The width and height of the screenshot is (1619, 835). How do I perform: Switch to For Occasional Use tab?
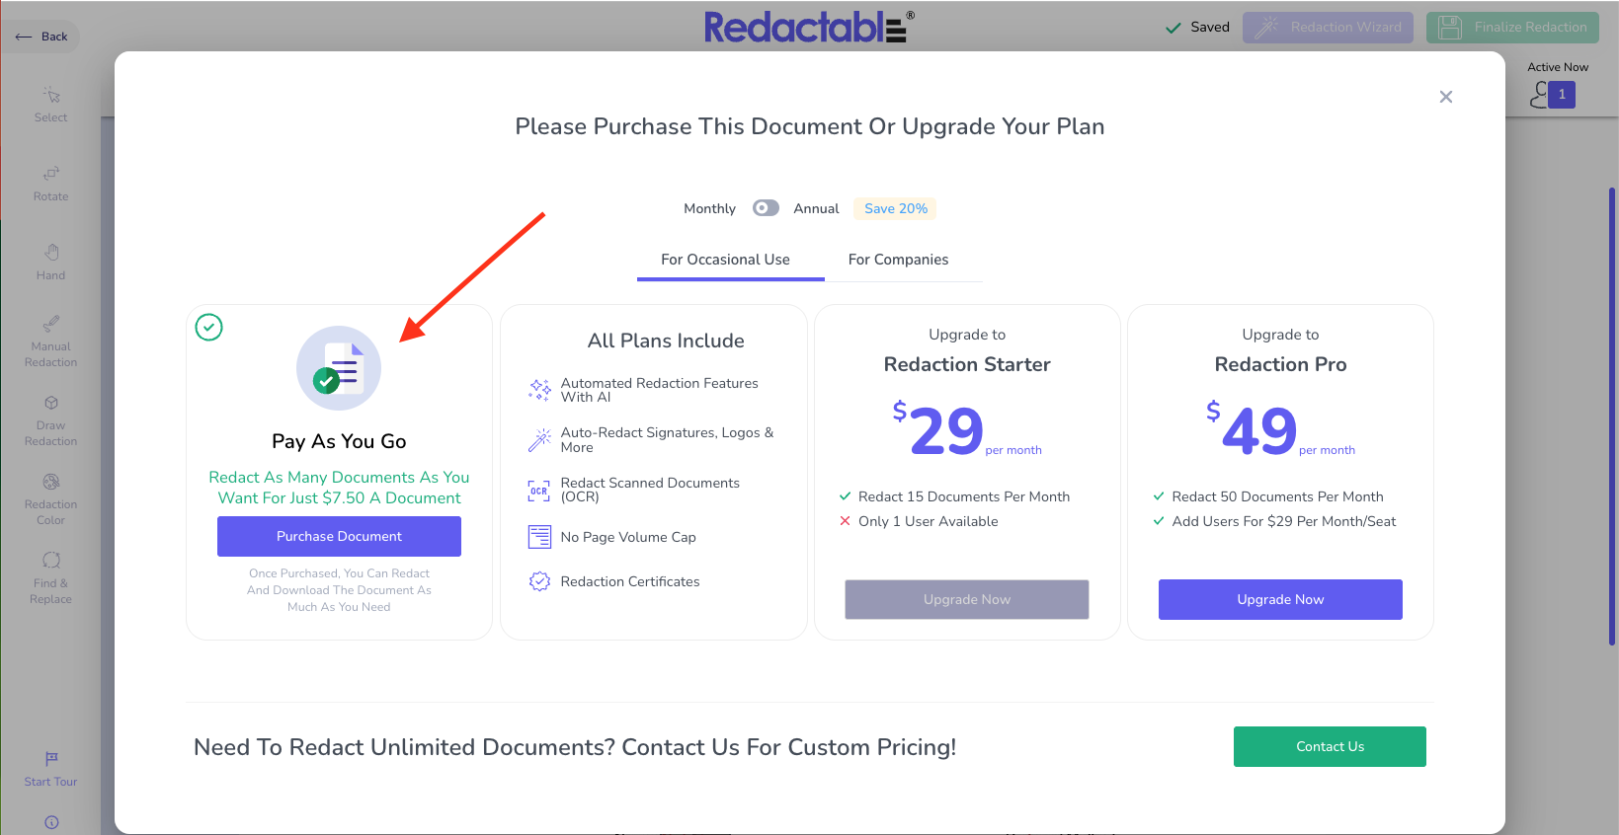726,260
